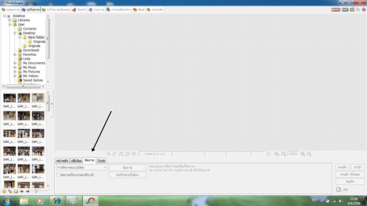Viewport: 367px width, 206px height.
Task: Click the redo arrow icon below the canvas
Action: click(x=114, y=153)
